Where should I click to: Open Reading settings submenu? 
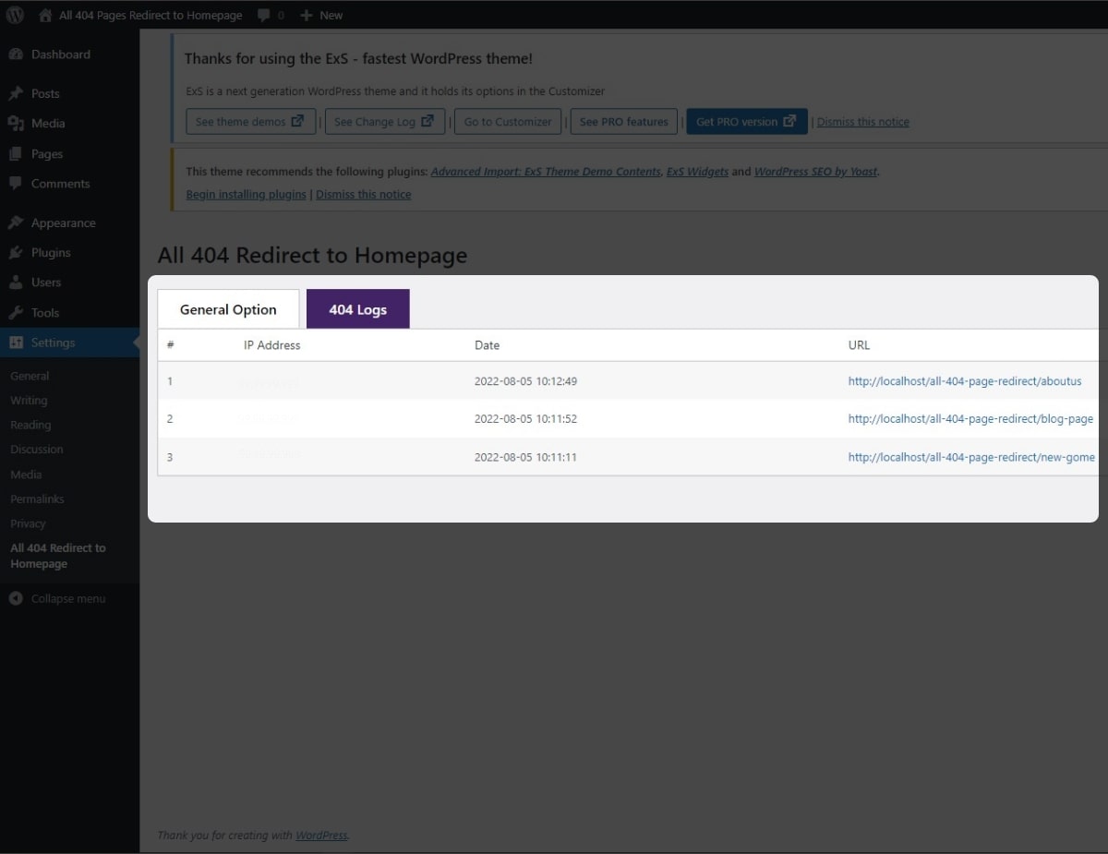30,425
